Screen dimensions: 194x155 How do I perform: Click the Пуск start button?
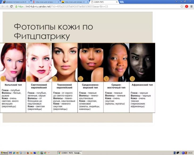click(x=4, y=153)
